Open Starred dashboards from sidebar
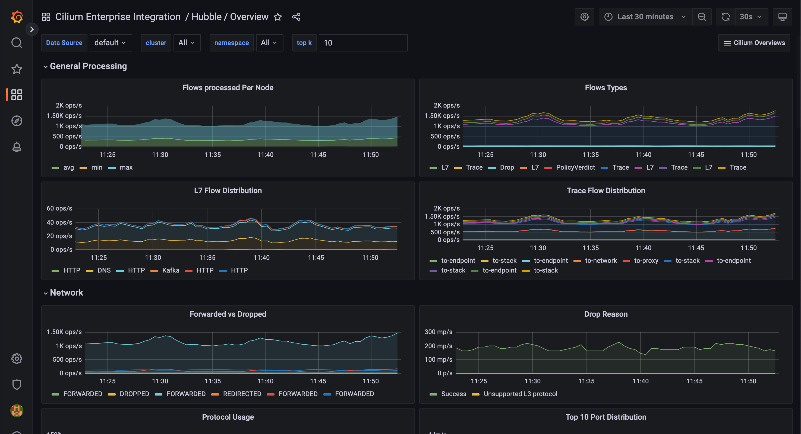This screenshot has height=434, width=801. click(17, 69)
